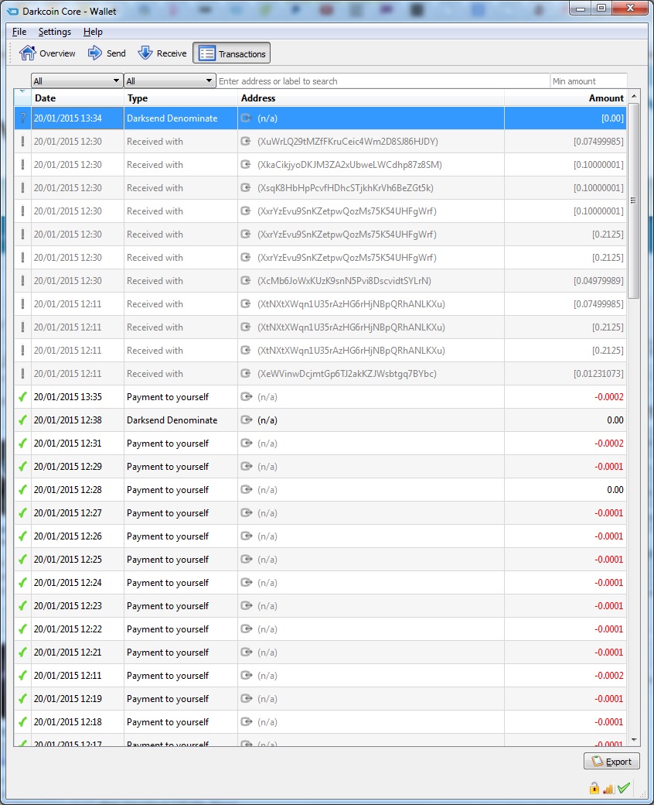Select the 20/01/2015 12:38 Darksend Denominate type
This screenshot has width=654, height=805.
[x=172, y=420]
